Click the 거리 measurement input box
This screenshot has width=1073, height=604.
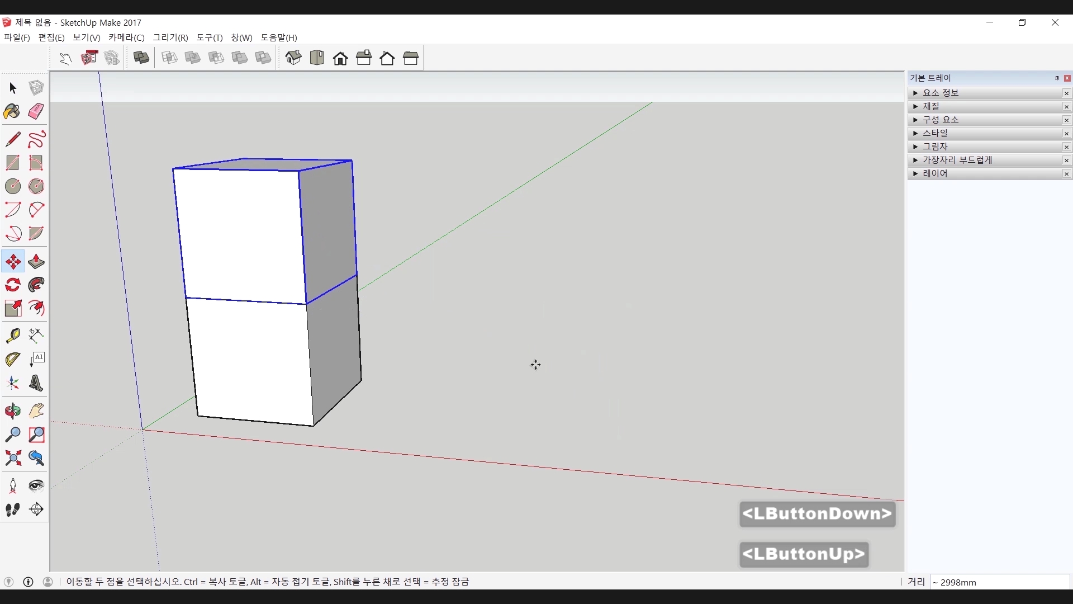[999, 582]
